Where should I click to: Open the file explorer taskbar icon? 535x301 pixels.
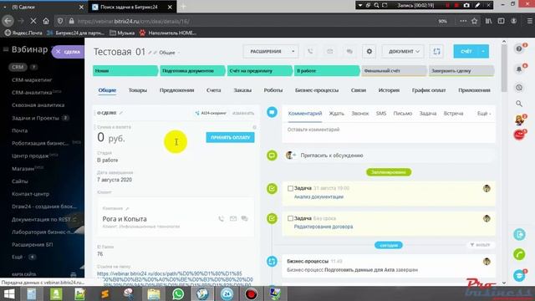pyautogui.click(x=154, y=293)
